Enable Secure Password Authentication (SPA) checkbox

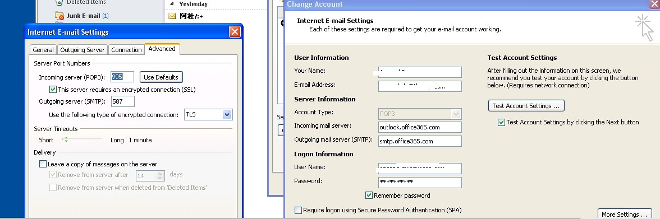[298, 210]
